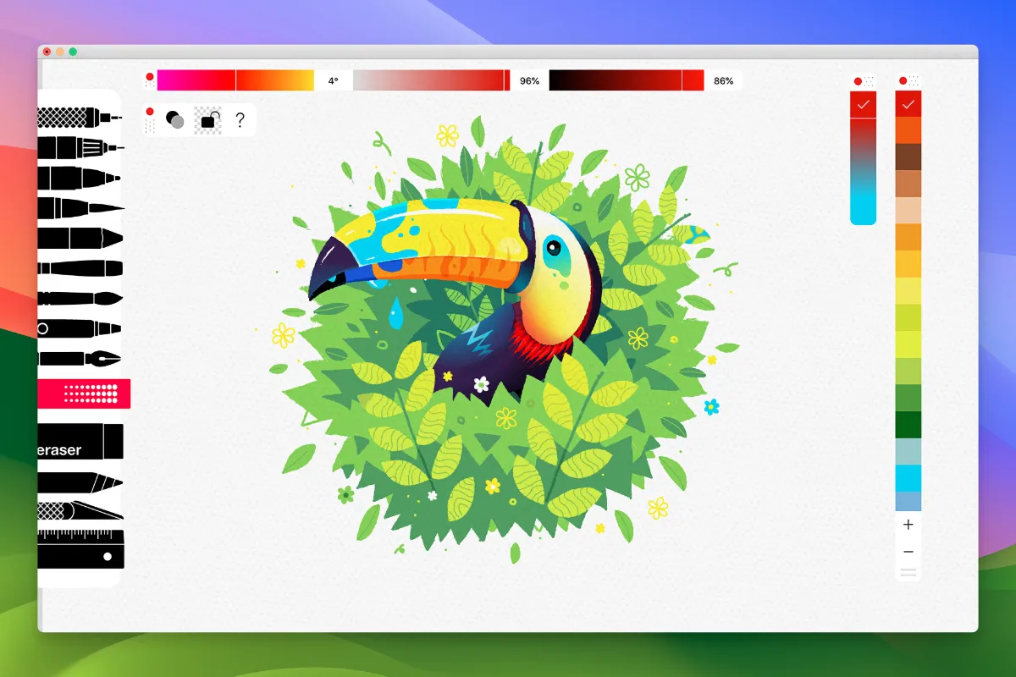Viewport: 1016px width, 677px height.
Task: Click the toucan's eye on canvas
Action: (553, 247)
